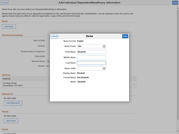
Task: Click the First Name field
Action: (x=91, y=52)
